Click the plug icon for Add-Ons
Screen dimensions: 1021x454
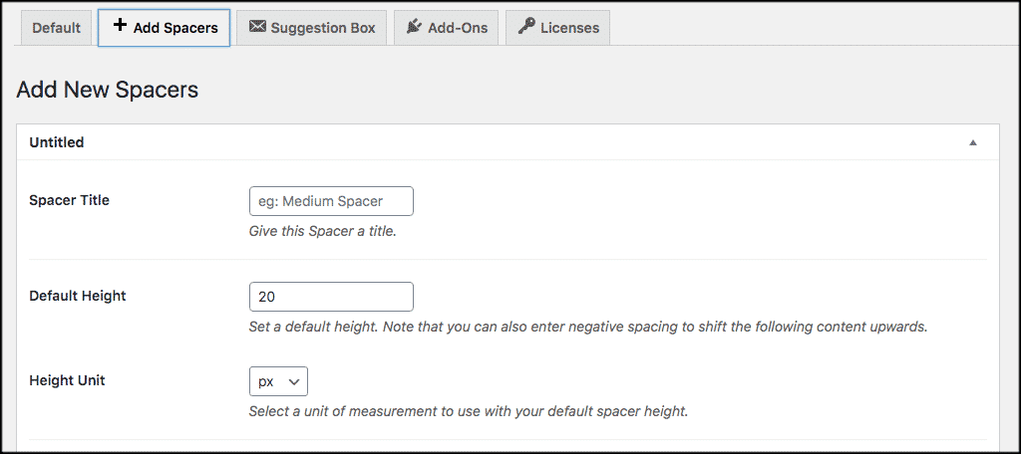coord(414,27)
